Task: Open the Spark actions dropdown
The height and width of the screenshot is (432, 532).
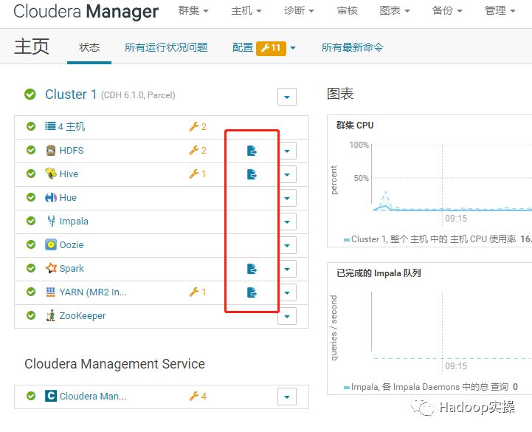Action: (287, 269)
